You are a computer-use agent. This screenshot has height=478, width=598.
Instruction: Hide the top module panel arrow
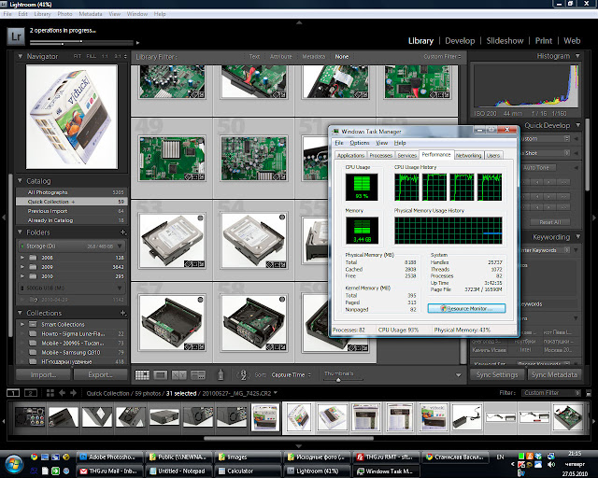(x=299, y=22)
